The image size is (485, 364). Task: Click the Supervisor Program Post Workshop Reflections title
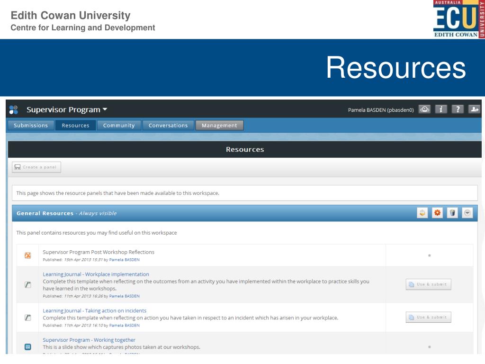99,252
